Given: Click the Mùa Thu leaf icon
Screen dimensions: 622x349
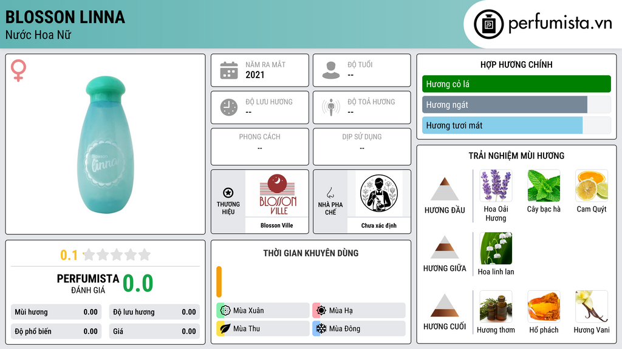Looking at the screenshot, I should coord(225,328).
